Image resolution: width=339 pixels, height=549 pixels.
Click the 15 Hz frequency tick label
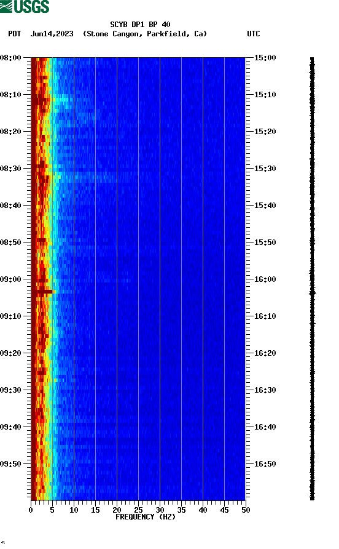(95, 510)
